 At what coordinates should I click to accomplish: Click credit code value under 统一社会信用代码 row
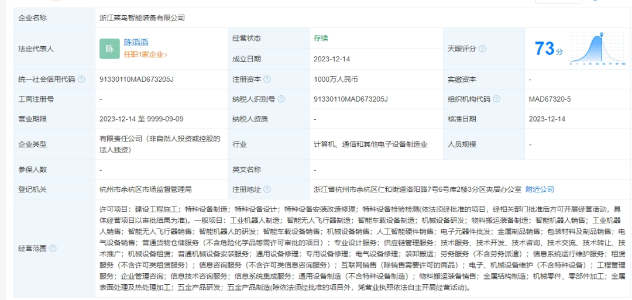(136, 80)
